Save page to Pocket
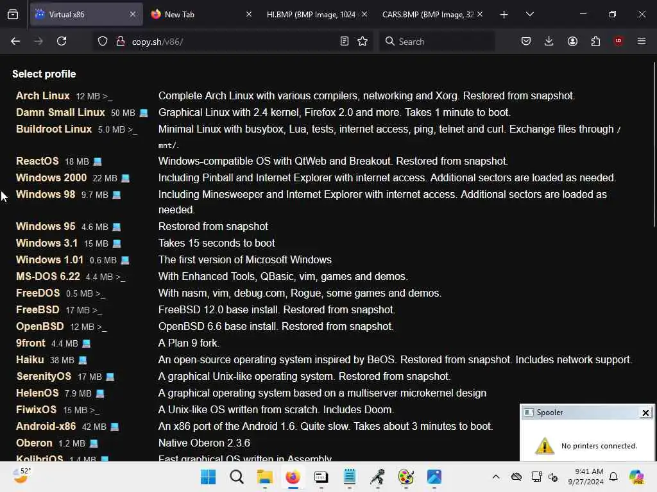Viewport: 657px width, 492px height. coord(526,42)
